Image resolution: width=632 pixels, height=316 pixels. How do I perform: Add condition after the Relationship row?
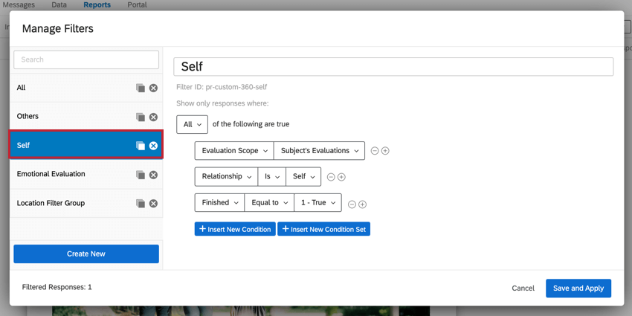pyautogui.click(x=341, y=177)
